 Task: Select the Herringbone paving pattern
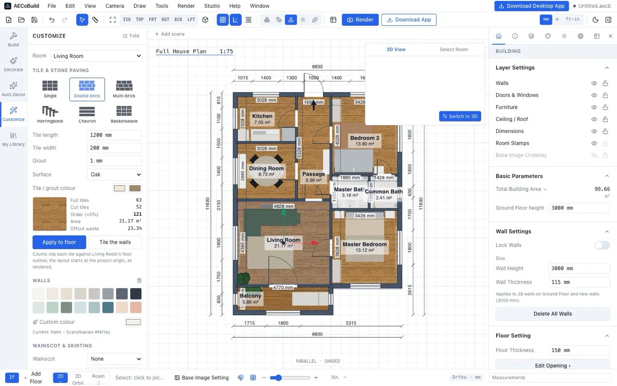point(50,114)
